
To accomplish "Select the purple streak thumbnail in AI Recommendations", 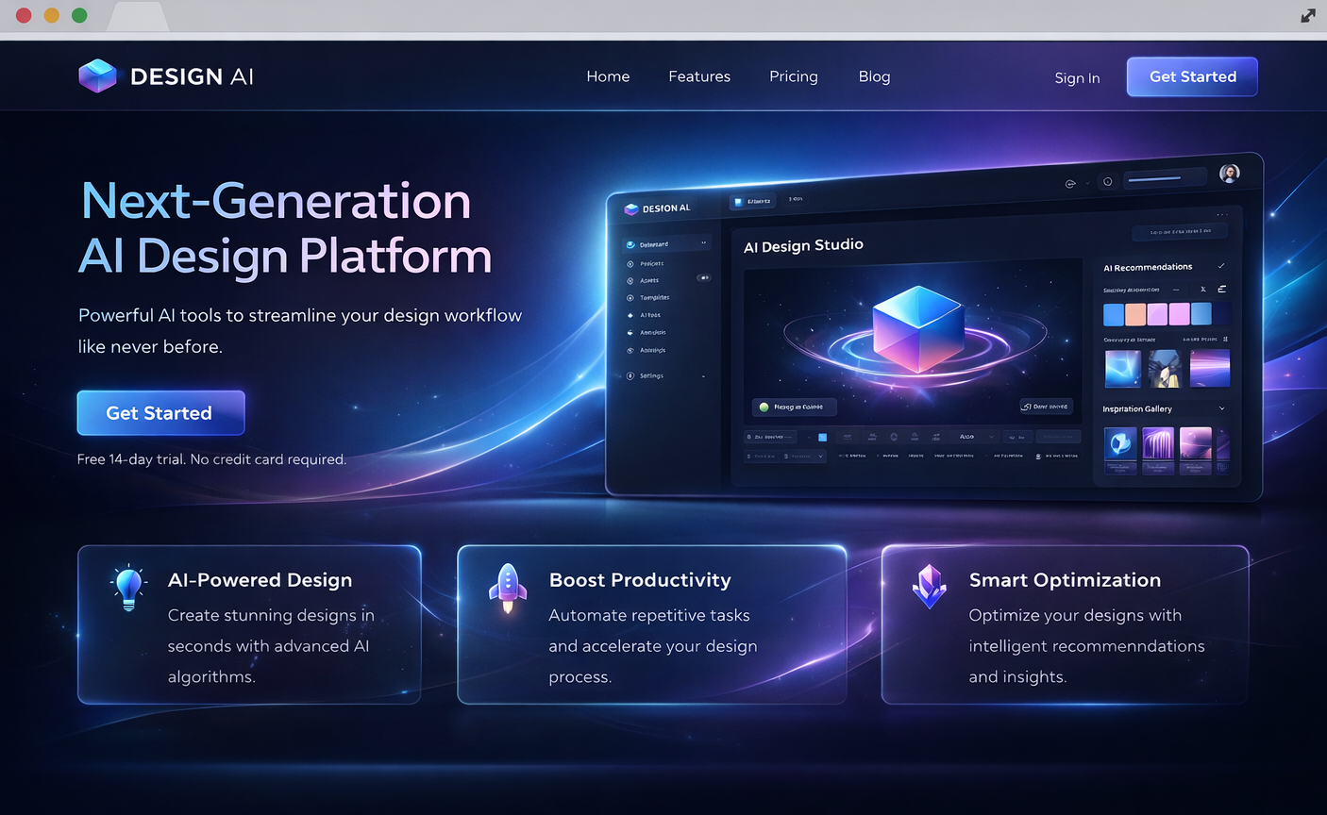I will pyautogui.click(x=1210, y=368).
